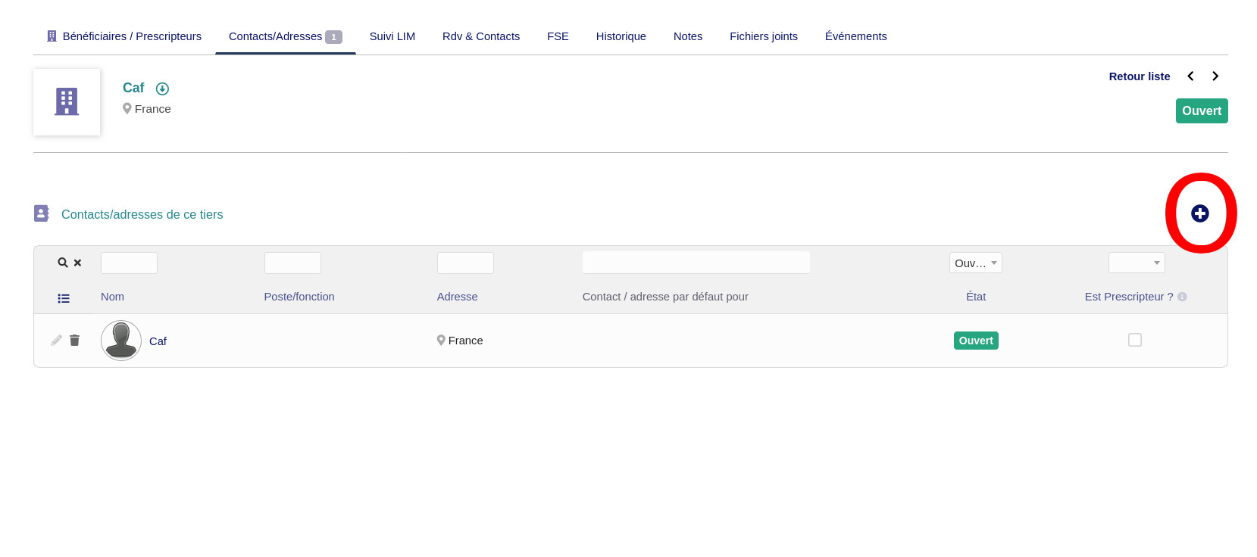Viewport: 1257px width, 557px height.
Task: Open the Est Prescripteur filter dropdown
Action: (1136, 263)
